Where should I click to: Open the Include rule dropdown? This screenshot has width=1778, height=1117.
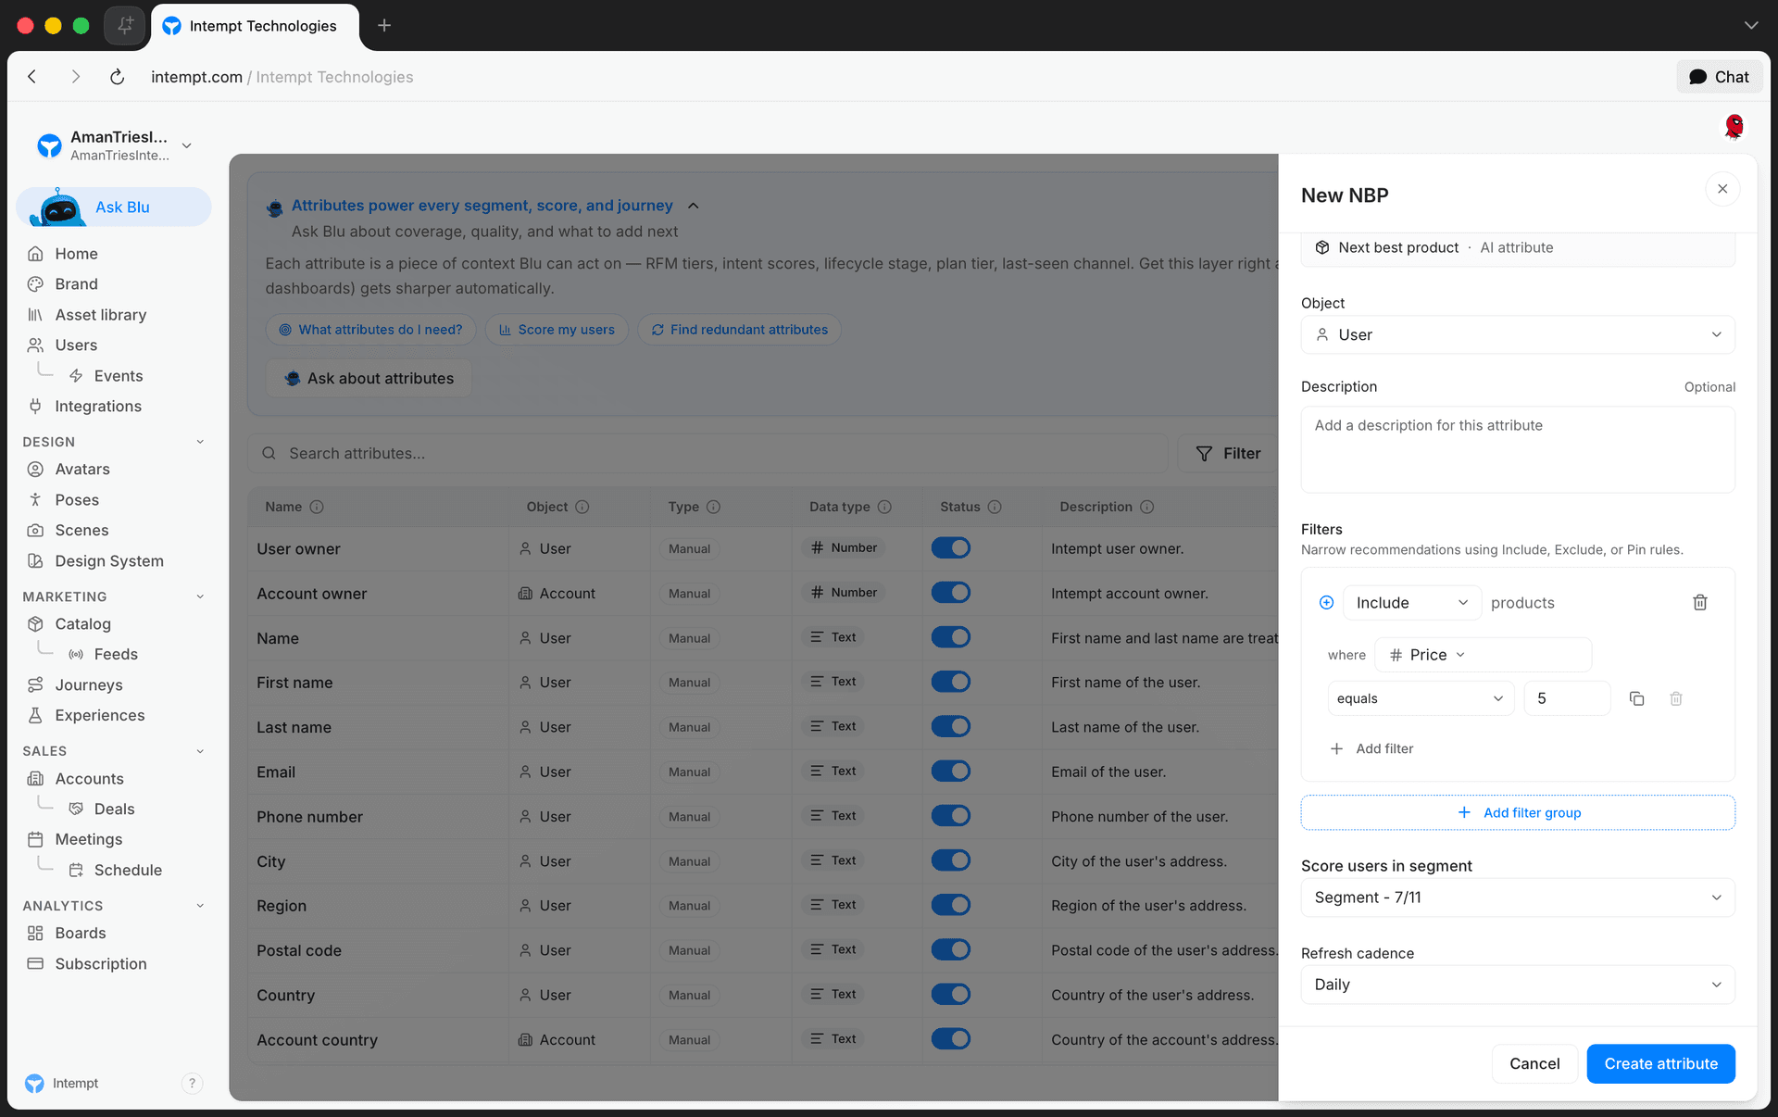pos(1412,603)
